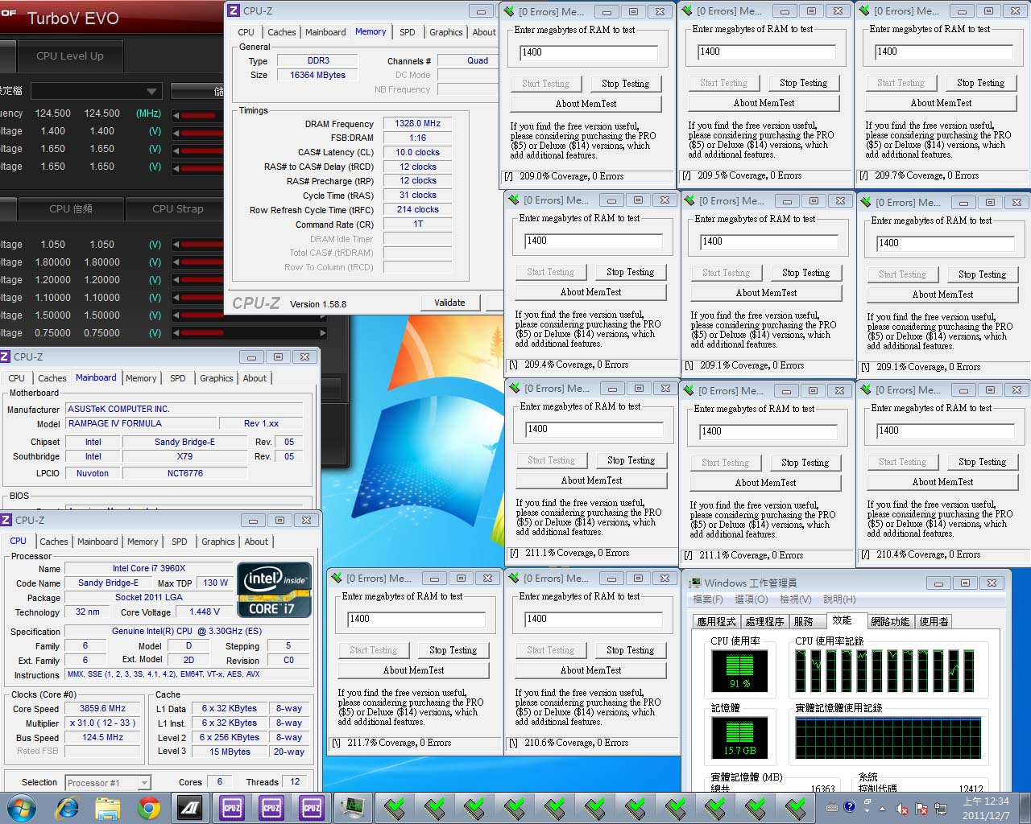The height and width of the screenshot is (824, 1031).
Task: Stop Testing in the 209.0% Coverage MemTest window
Action: point(625,84)
